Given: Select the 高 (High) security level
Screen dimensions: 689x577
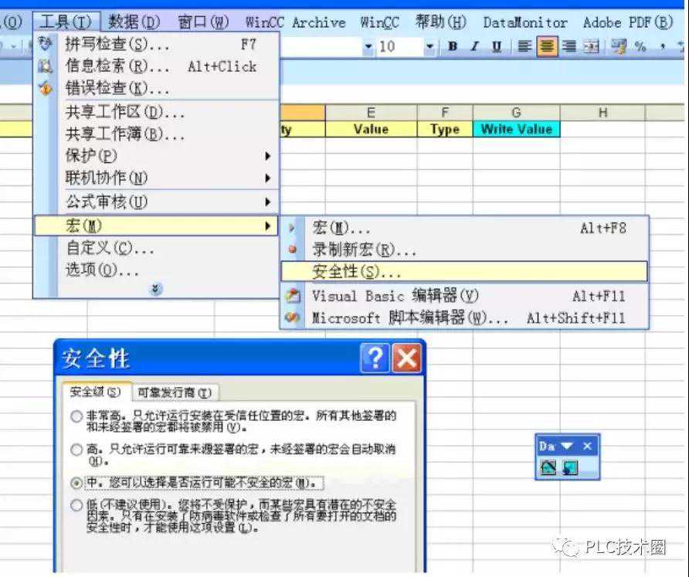Looking at the screenshot, I should 76,450.
